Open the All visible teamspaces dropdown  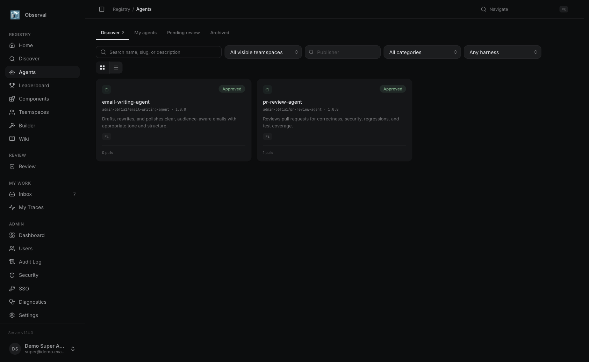(x=263, y=52)
